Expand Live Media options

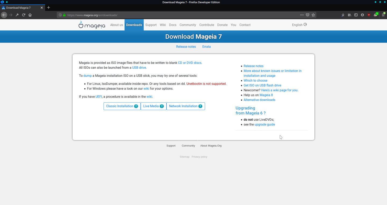[x=153, y=106]
